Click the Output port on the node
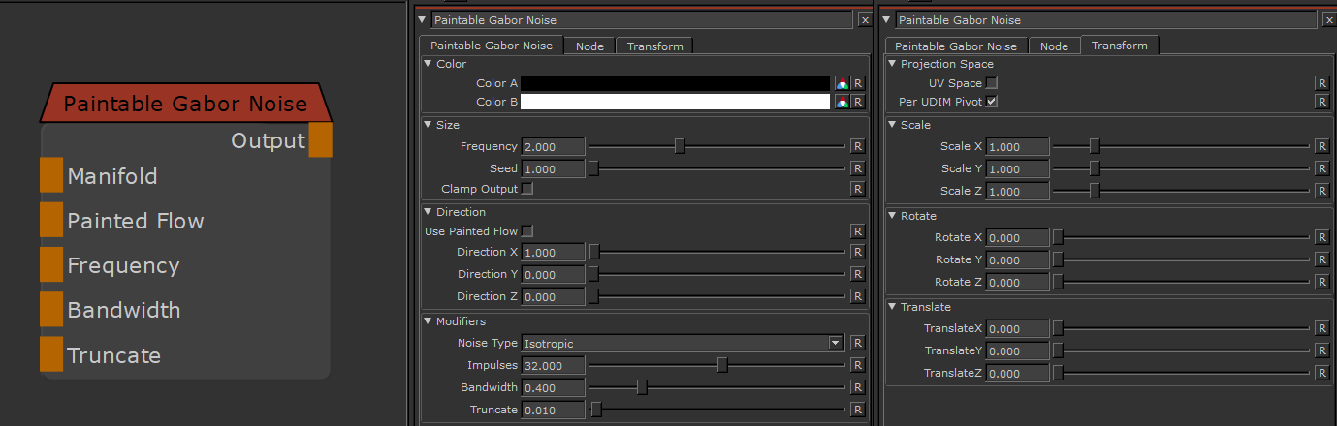 coord(320,140)
